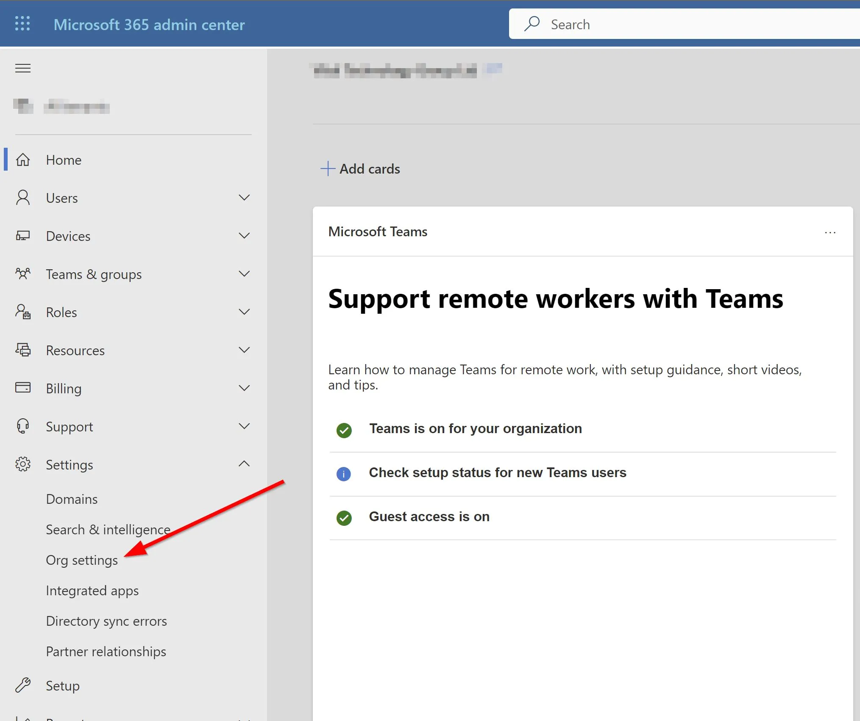
Task: Click the search magnifier icon
Action: coord(532,24)
